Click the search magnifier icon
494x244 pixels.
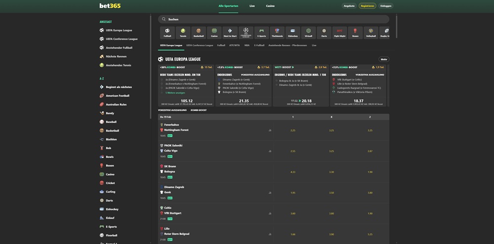coord(164,19)
